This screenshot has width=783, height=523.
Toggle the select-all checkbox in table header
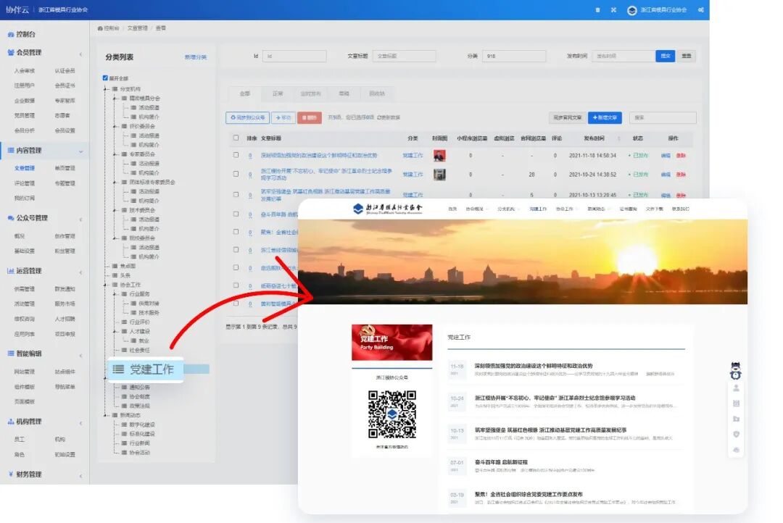tap(236, 138)
